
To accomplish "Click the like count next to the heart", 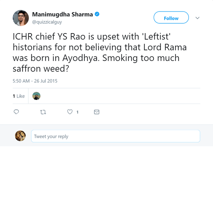I will [x=78, y=112].
